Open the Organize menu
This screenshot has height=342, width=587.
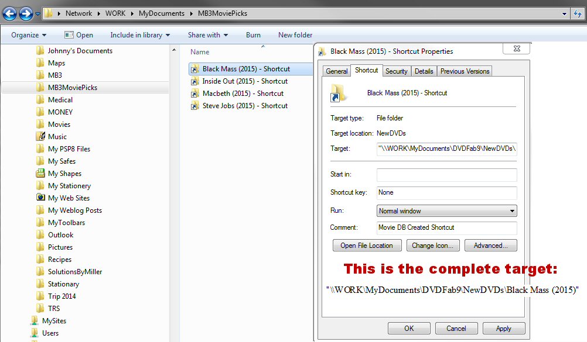point(29,35)
